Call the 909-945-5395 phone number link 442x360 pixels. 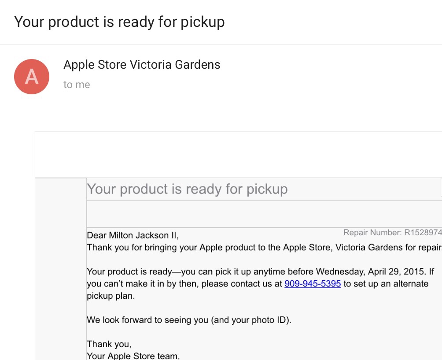pos(313,284)
